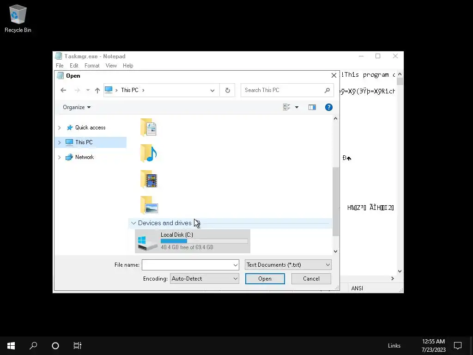The width and height of the screenshot is (473, 355).
Task: Click the Quick access star icon
Action: (70, 128)
